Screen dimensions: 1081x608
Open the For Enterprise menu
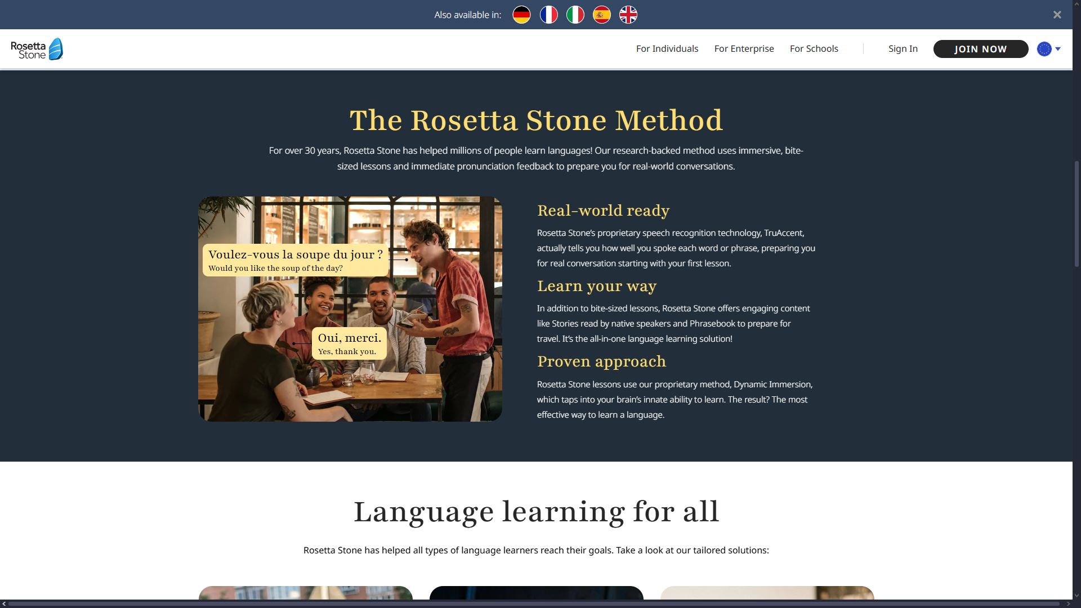click(744, 49)
